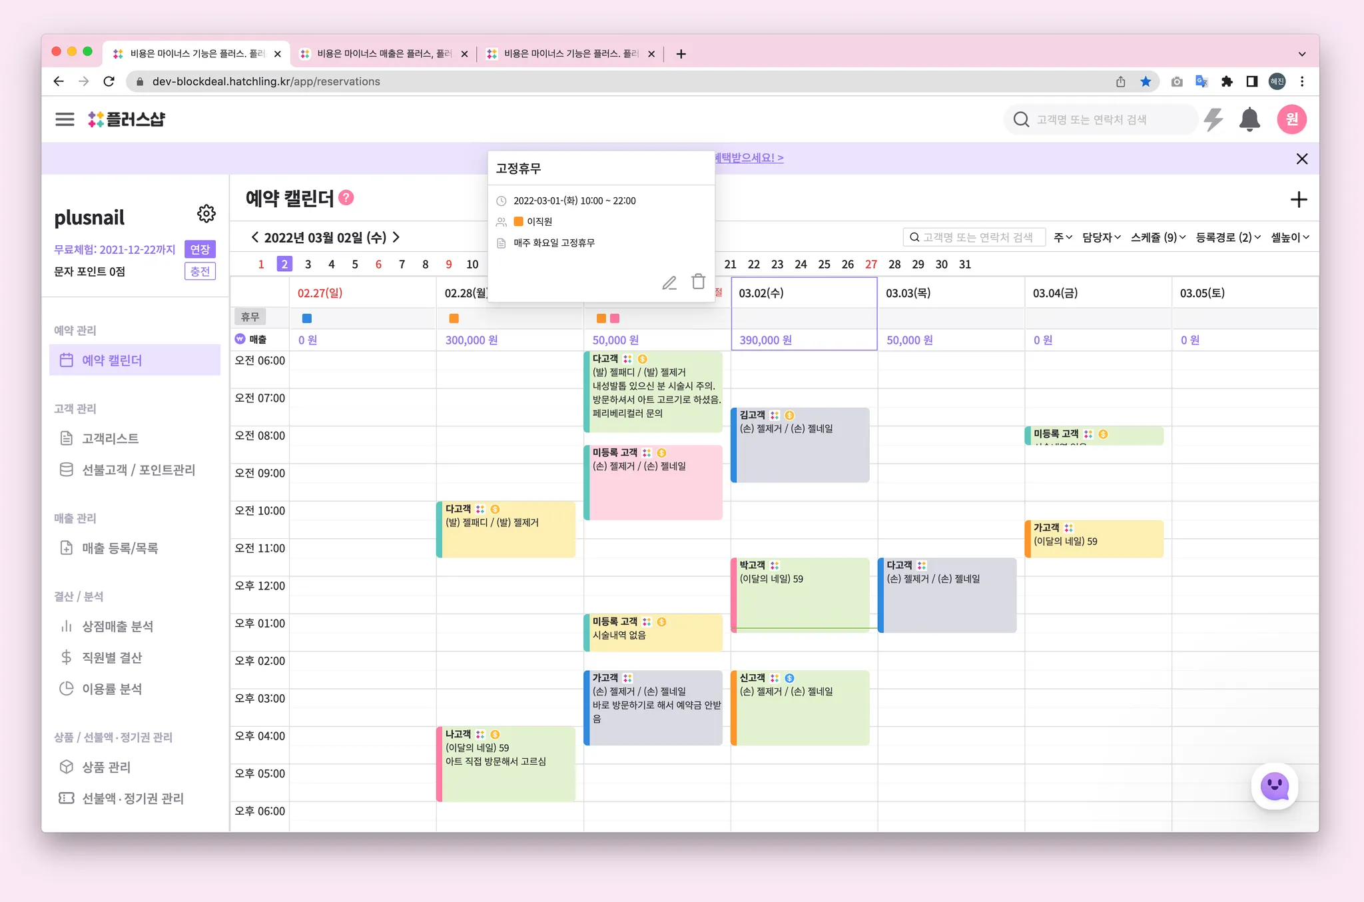1364x902 pixels.
Task: Select day 24 in the date strip
Action: click(x=801, y=264)
